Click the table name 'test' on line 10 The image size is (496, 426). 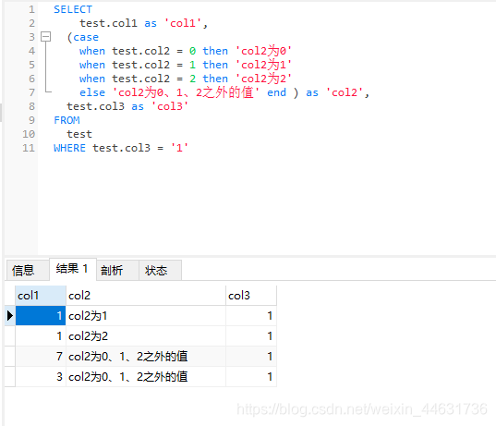pos(79,134)
